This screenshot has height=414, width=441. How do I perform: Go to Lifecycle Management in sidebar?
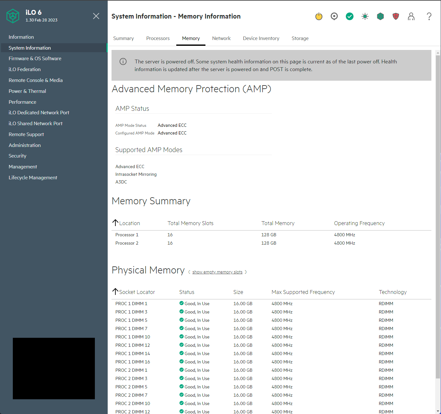click(33, 178)
